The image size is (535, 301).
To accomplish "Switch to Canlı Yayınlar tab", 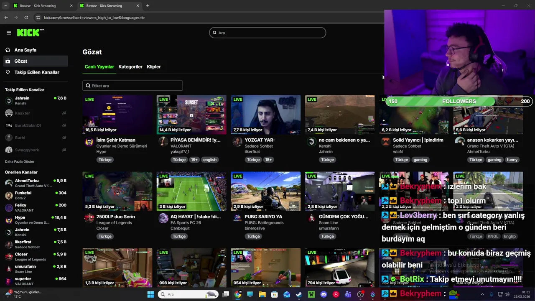I will coord(99,66).
